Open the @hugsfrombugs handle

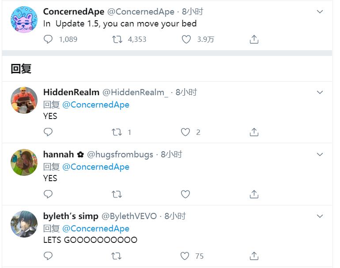pos(120,155)
